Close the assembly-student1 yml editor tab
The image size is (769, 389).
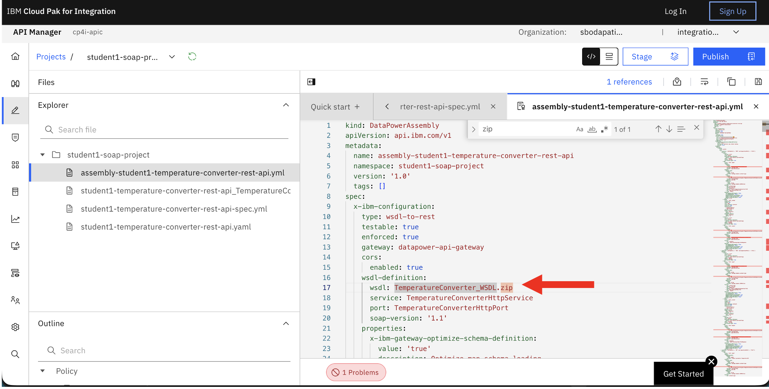[x=756, y=107]
